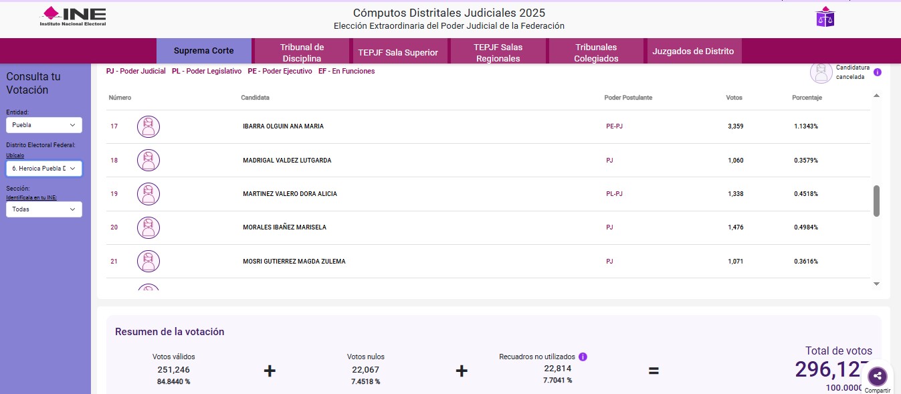Click the candidate table vertical scrollbar thumb

(876, 201)
